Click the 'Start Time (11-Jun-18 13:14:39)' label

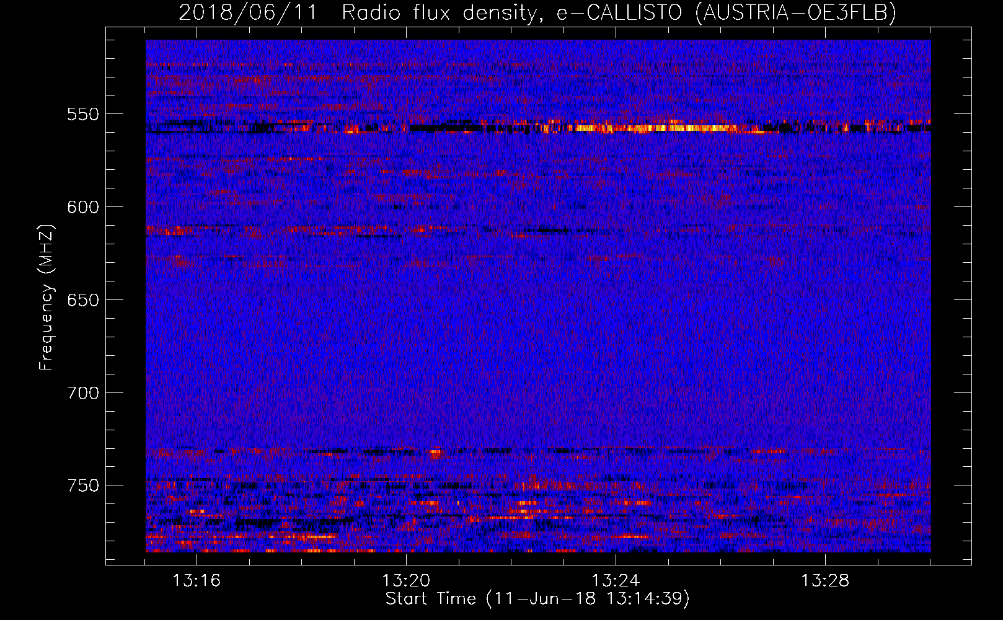pos(537,599)
